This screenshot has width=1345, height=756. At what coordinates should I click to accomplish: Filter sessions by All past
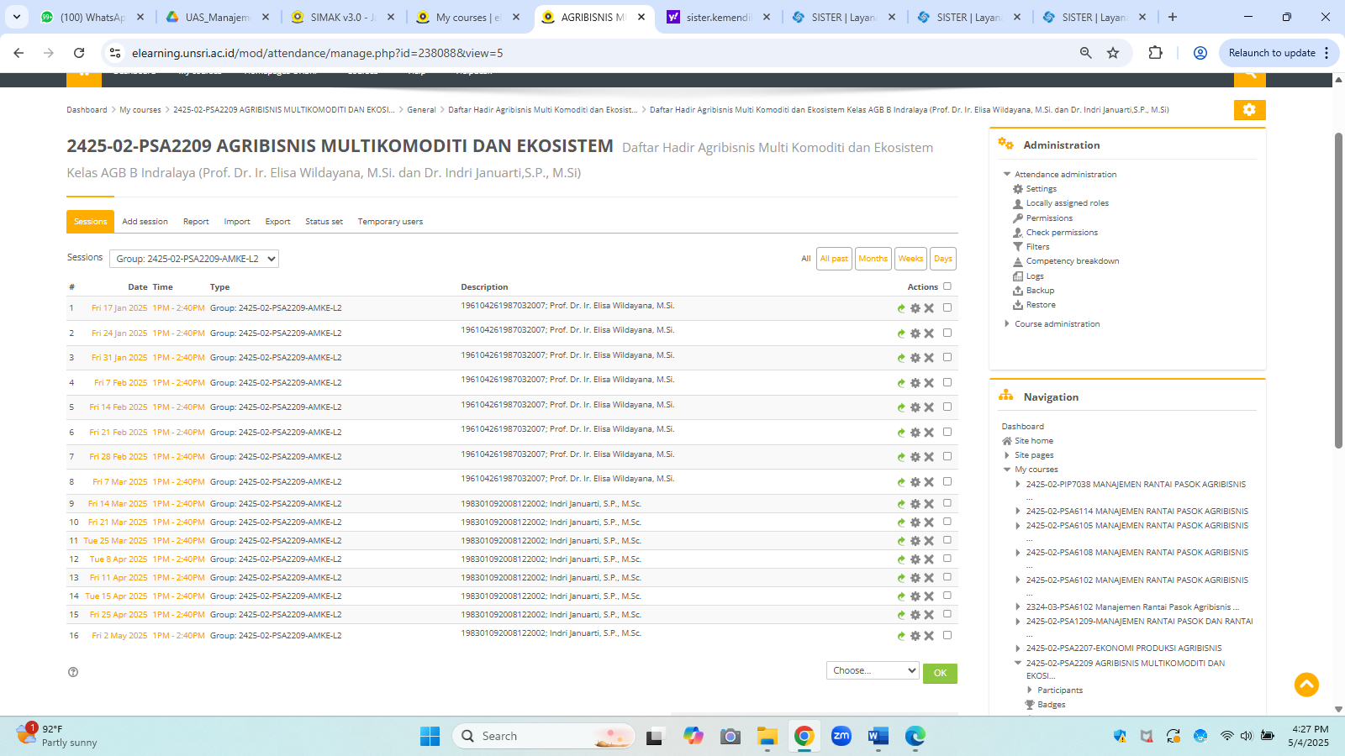(834, 259)
